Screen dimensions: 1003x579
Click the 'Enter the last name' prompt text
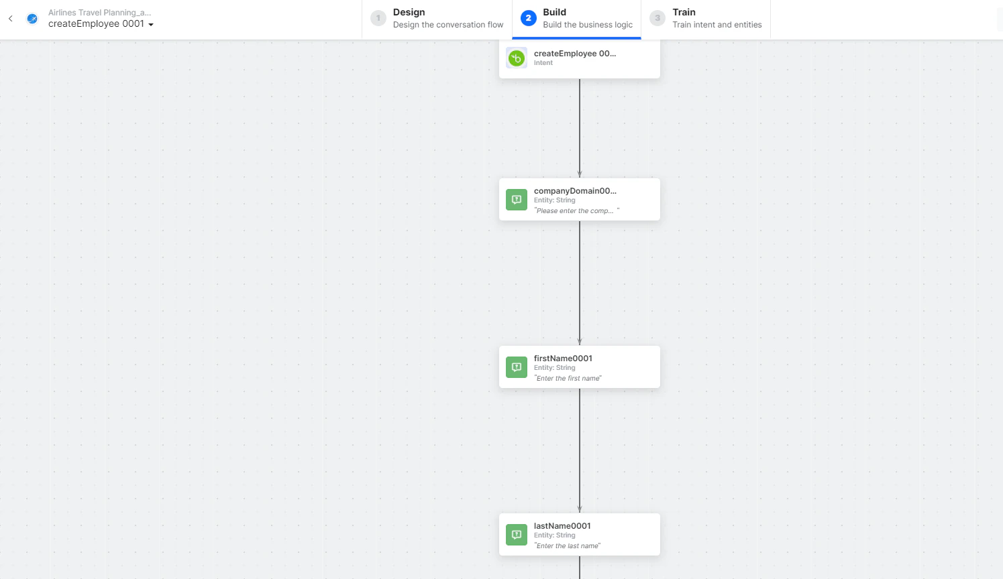point(567,545)
